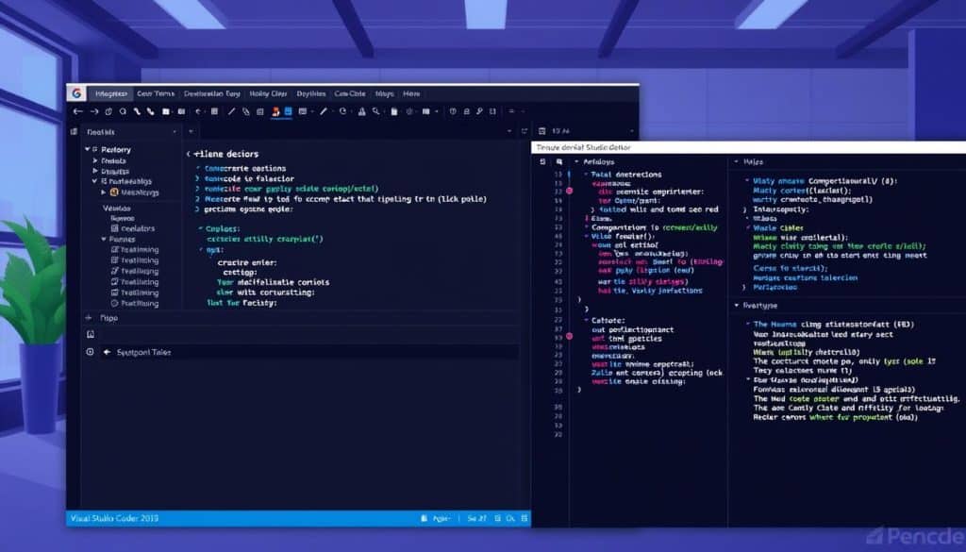Click the diagonal line tool icon
Image resolution: width=966 pixels, height=552 pixels.
(x=231, y=111)
